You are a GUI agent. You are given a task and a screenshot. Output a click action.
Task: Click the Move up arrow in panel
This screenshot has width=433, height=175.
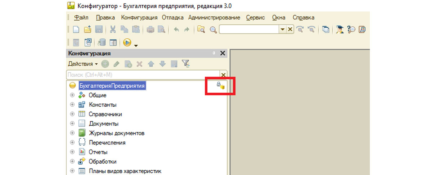pos(151,64)
